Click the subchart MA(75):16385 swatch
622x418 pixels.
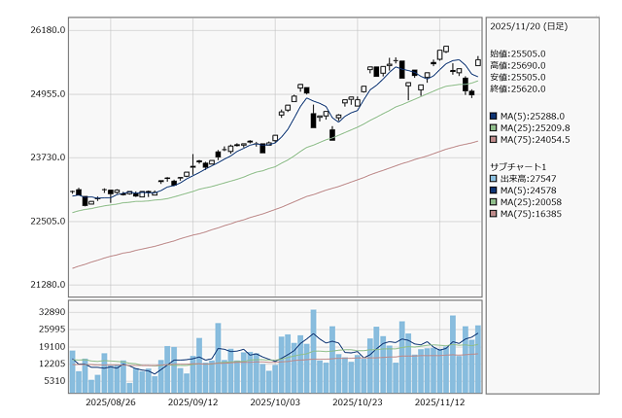[x=494, y=214]
